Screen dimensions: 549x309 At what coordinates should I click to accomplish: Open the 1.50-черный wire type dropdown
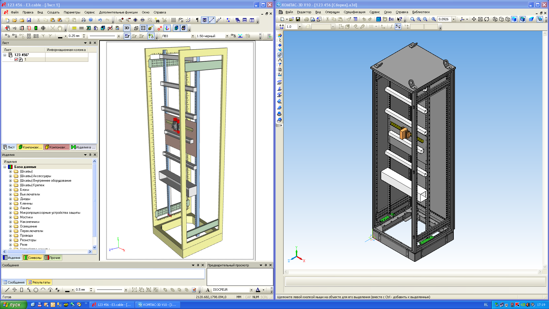point(227,36)
